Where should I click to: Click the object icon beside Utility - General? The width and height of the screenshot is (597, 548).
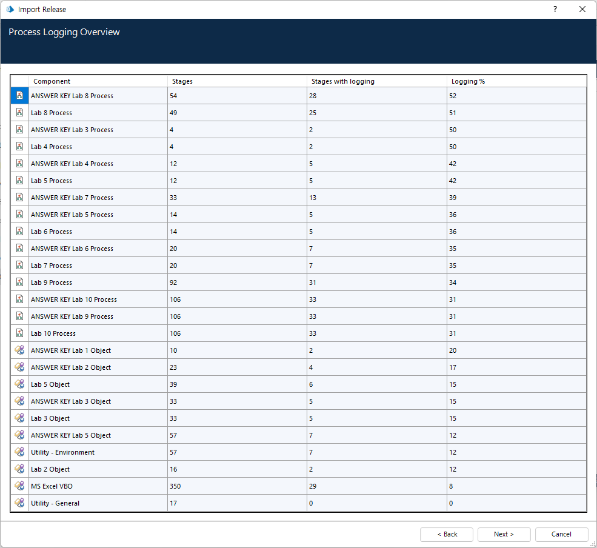pyautogui.click(x=19, y=503)
